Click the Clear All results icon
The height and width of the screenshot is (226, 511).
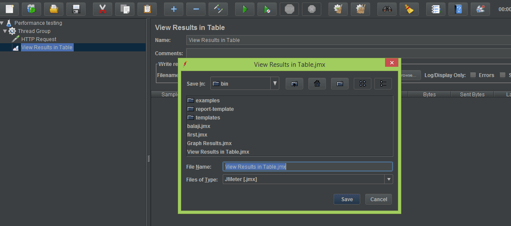pos(360,9)
